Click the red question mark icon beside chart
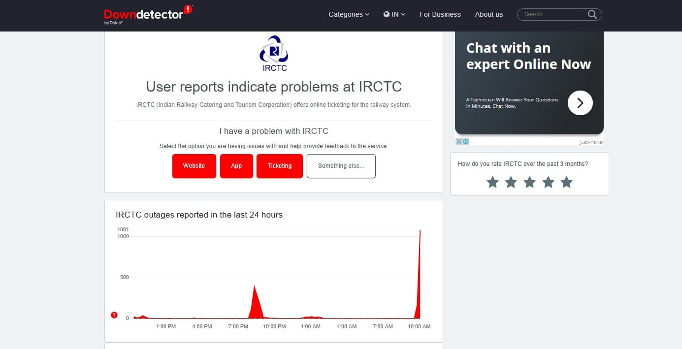The width and height of the screenshot is (682, 349). pyautogui.click(x=114, y=315)
